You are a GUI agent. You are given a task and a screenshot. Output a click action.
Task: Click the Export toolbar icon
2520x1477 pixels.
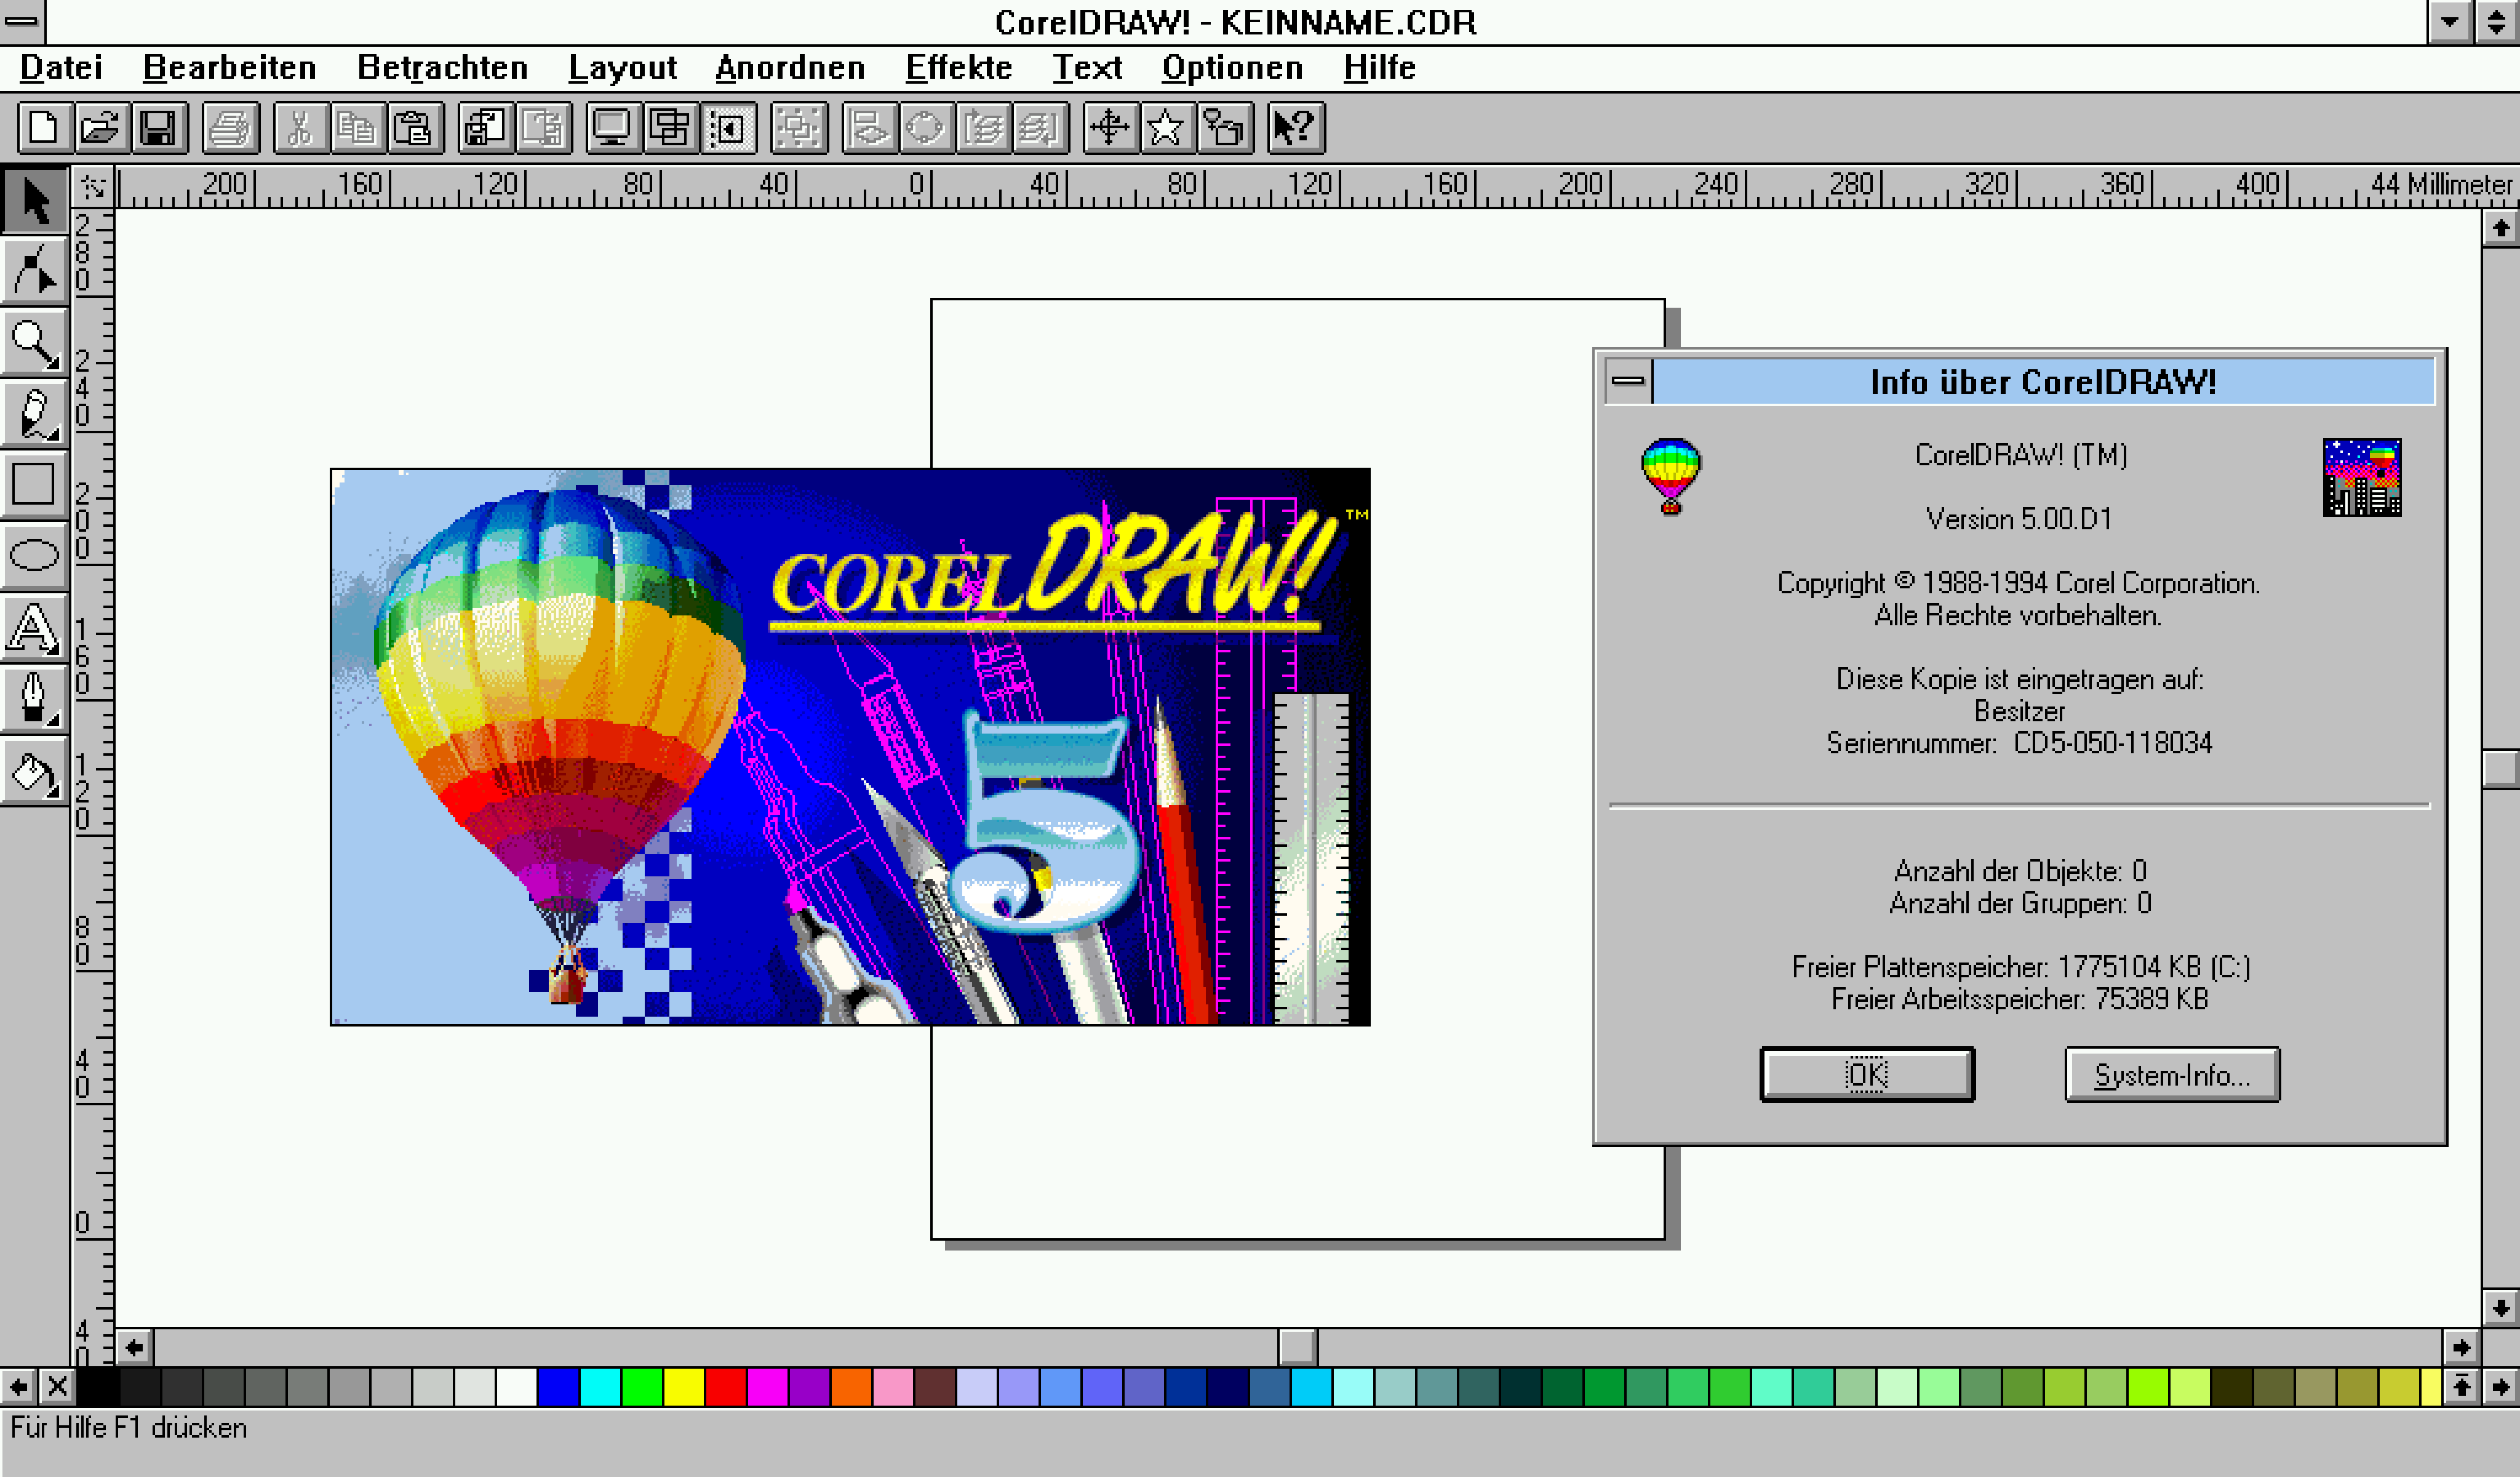coord(543,128)
